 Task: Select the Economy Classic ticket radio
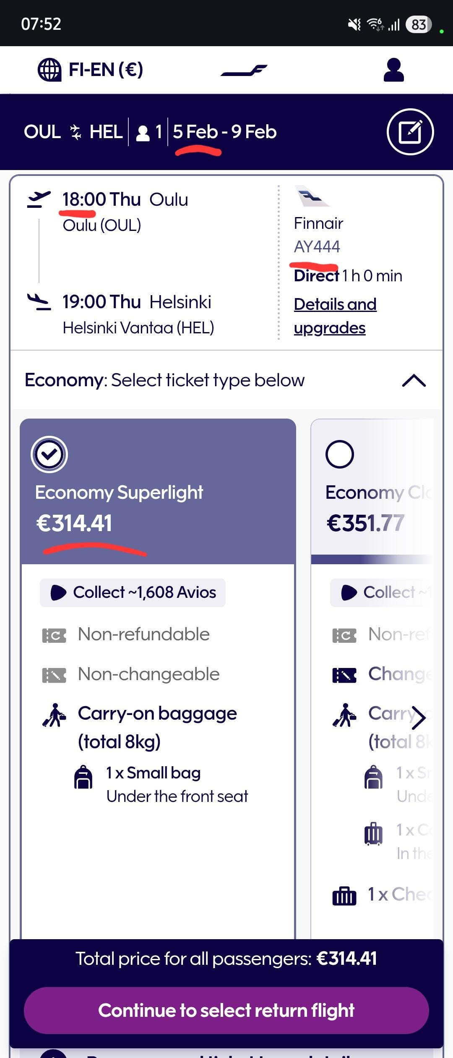(339, 454)
